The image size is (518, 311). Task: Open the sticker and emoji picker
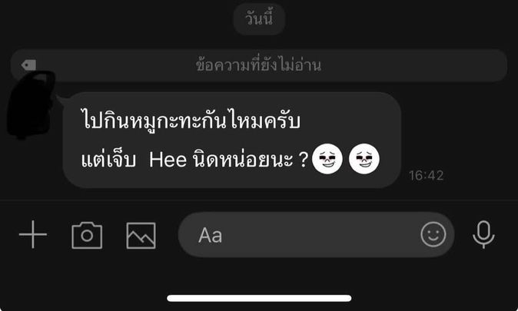point(433,234)
